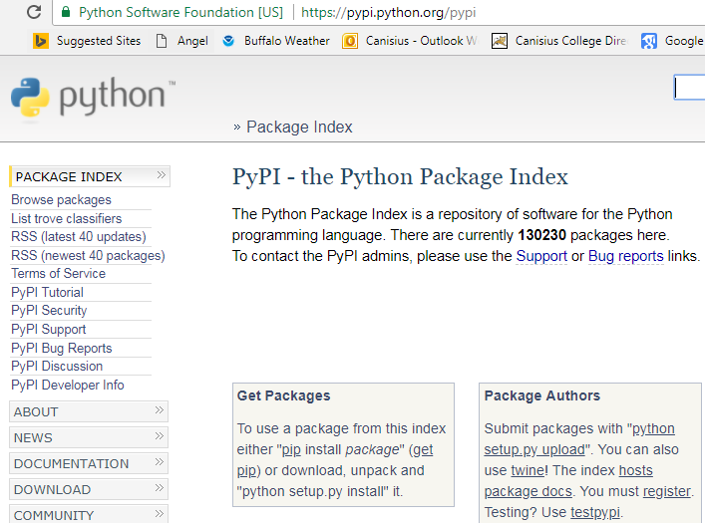The width and height of the screenshot is (705, 523).
Task: Expand the NEWS sidebar section
Action: (x=89, y=437)
